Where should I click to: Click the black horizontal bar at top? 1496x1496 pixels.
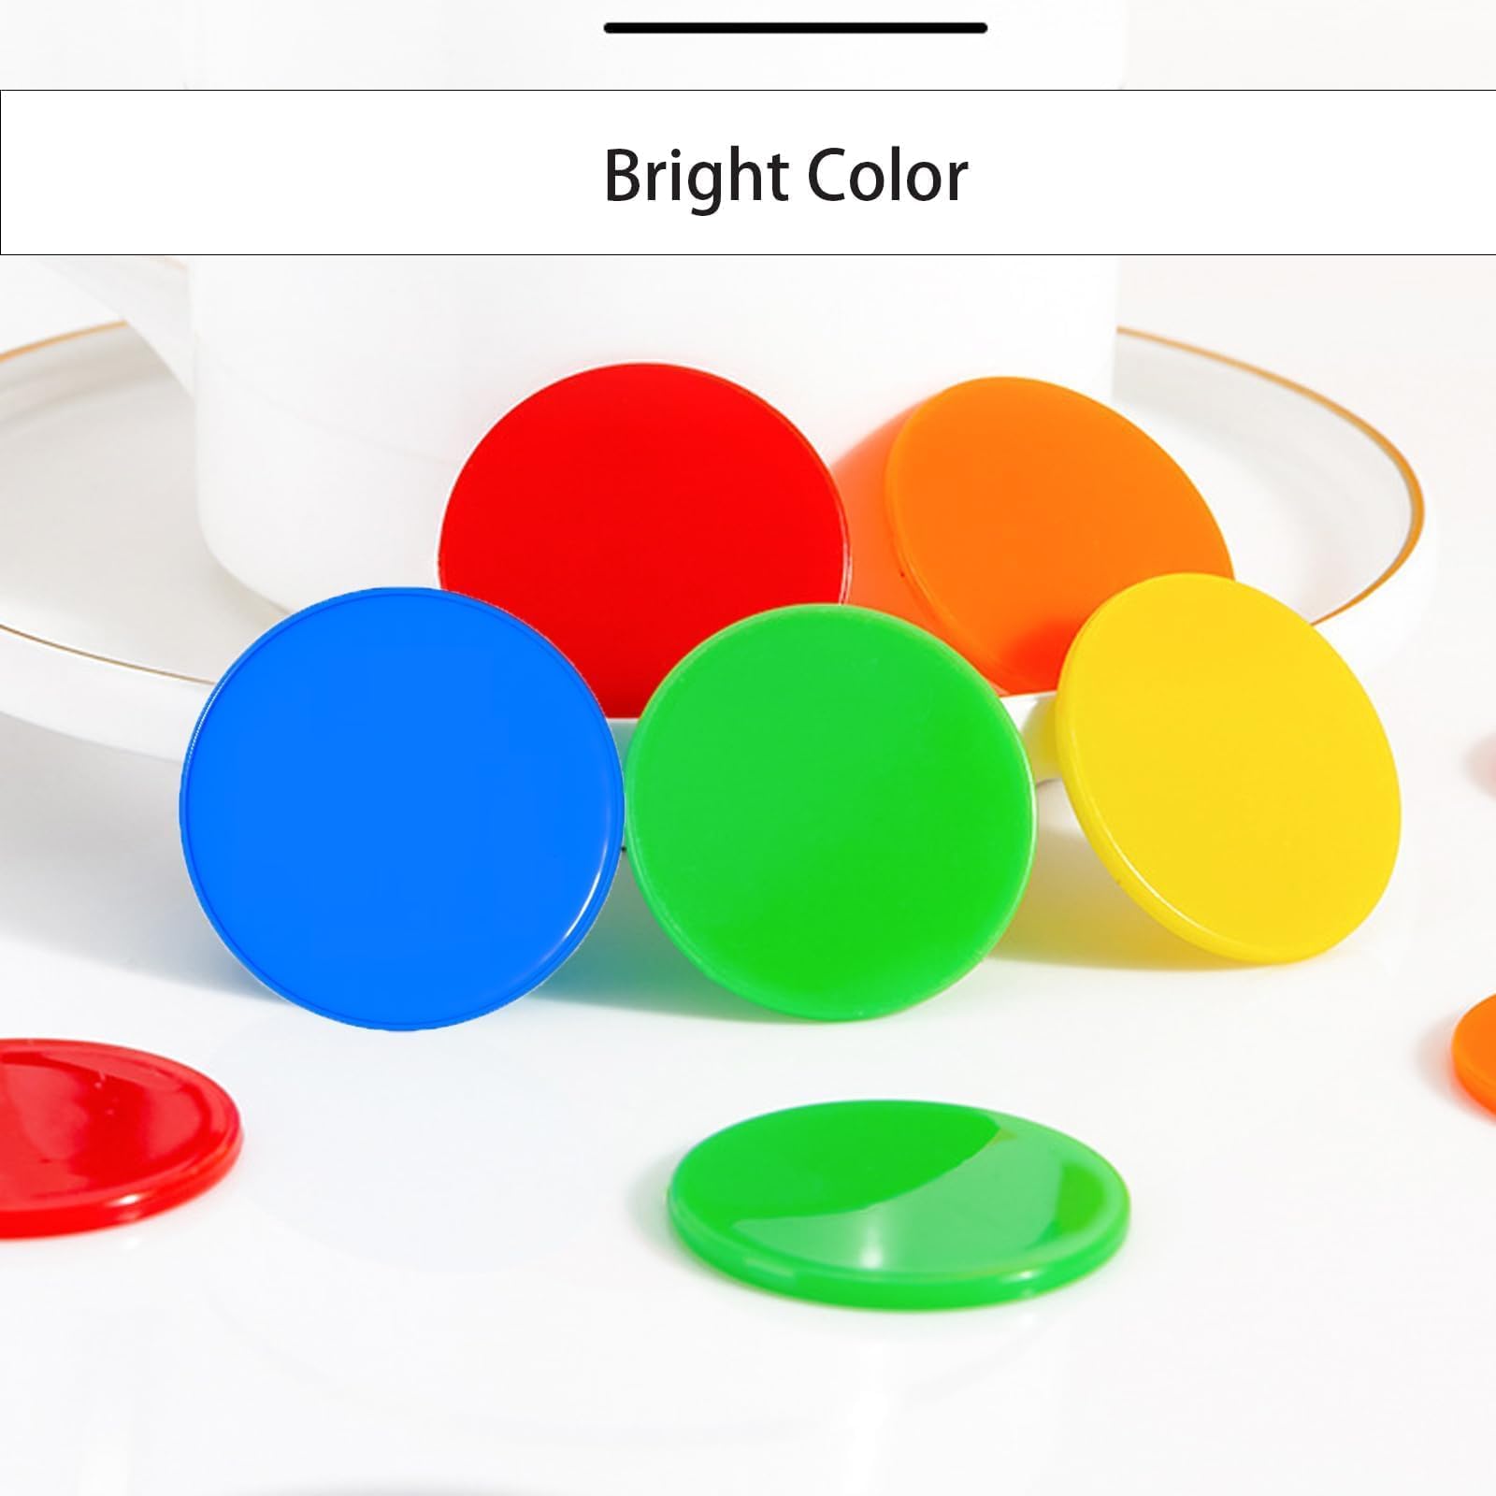point(796,28)
